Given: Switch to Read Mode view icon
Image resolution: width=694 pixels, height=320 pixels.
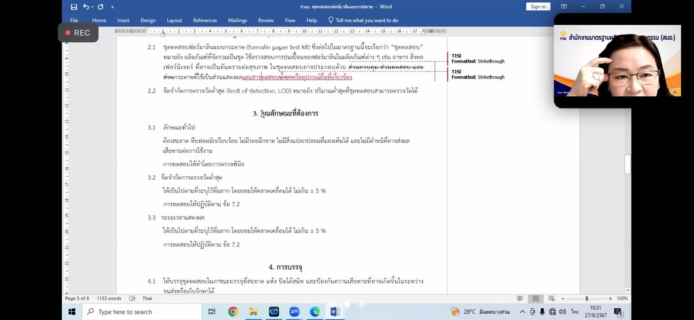Looking at the screenshot, I should point(520,298).
